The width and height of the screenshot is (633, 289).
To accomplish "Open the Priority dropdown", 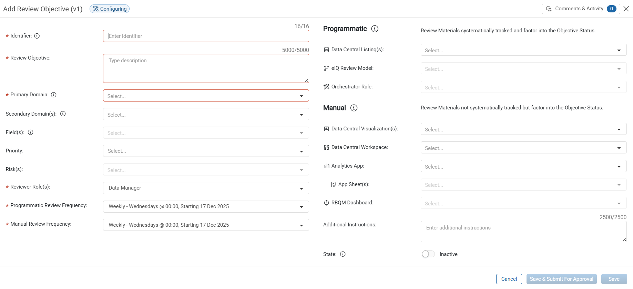I will (206, 151).
